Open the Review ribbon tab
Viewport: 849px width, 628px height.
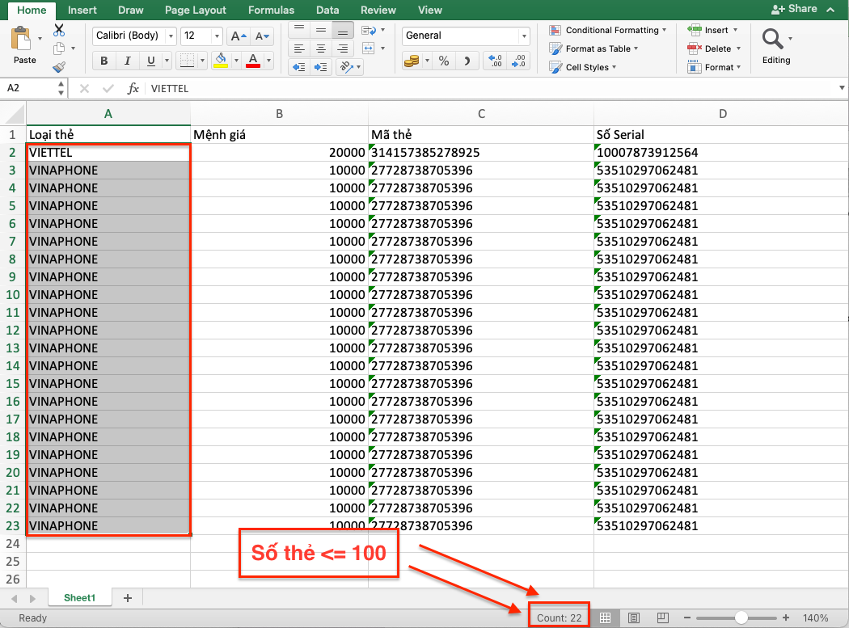click(378, 11)
